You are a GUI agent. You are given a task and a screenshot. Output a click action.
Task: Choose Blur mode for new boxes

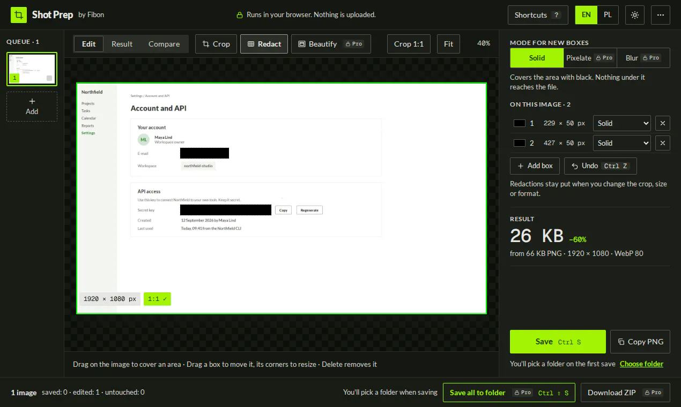click(643, 58)
